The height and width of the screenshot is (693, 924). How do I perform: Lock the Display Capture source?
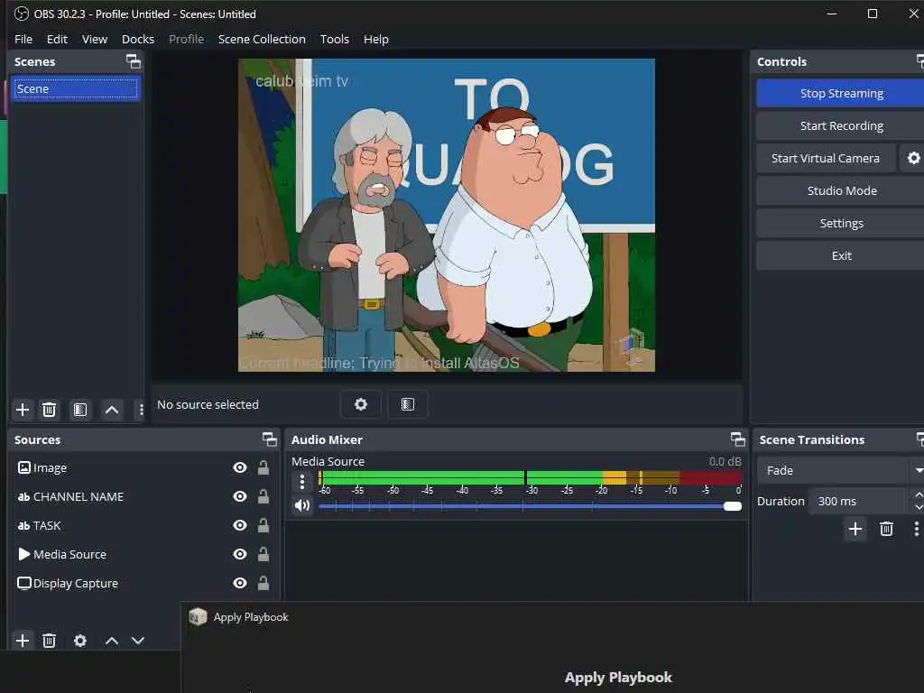[263, 584]
